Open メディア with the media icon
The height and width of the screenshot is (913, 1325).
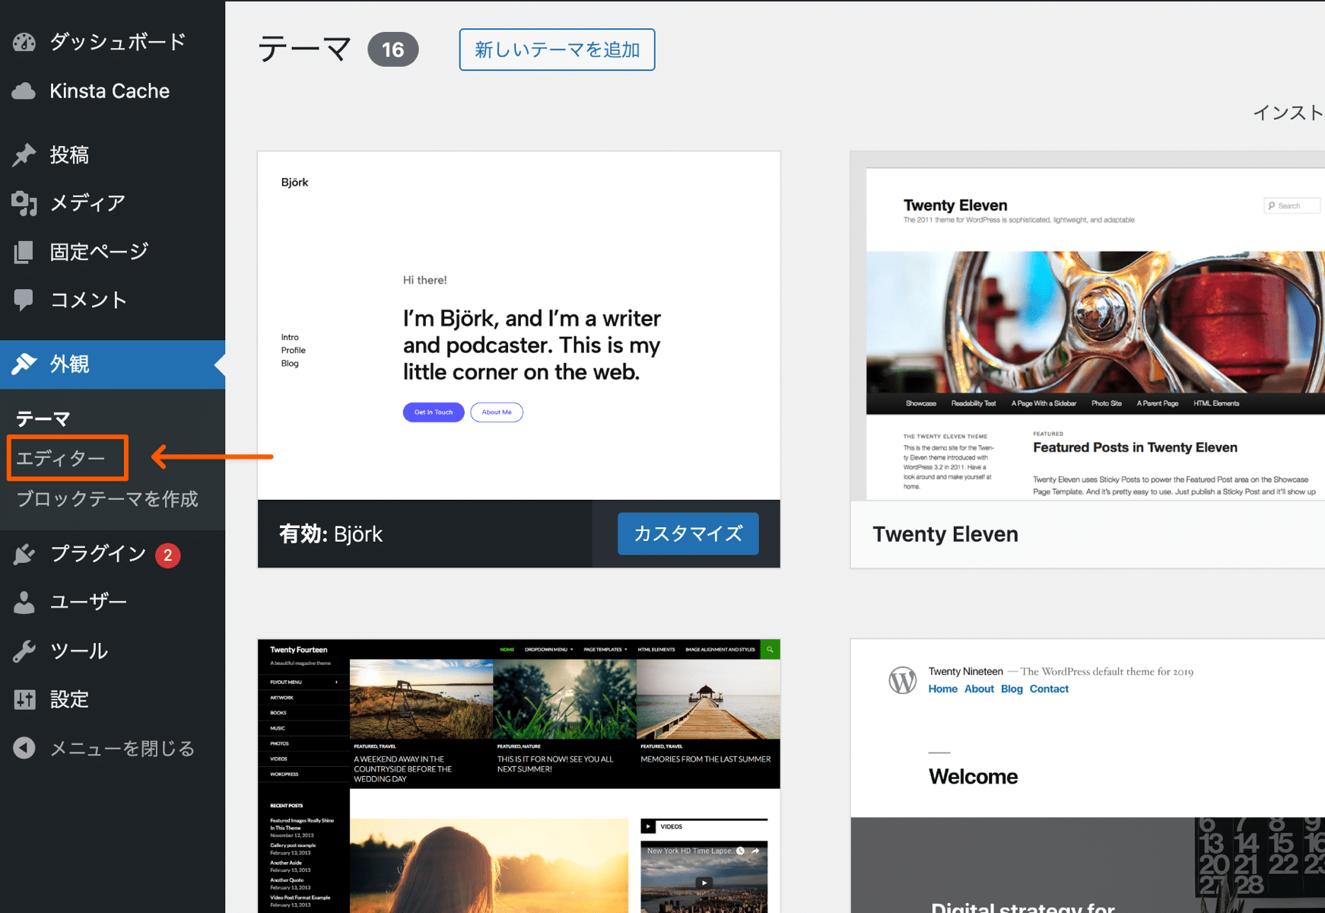pos(24,202)
